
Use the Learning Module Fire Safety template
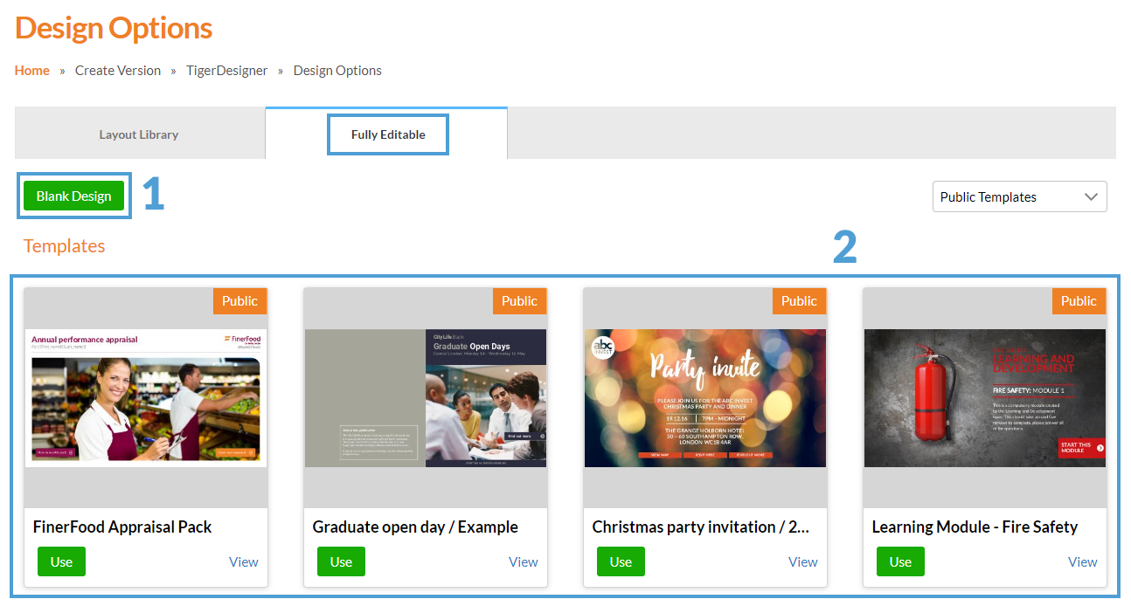pyautogui.click(x=900, y=561)
